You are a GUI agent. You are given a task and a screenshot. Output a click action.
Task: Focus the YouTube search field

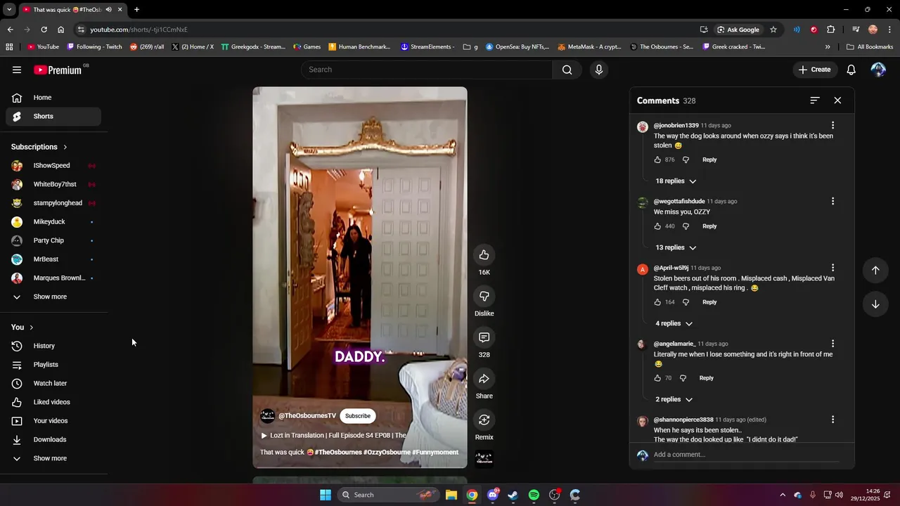pos(427,70)
